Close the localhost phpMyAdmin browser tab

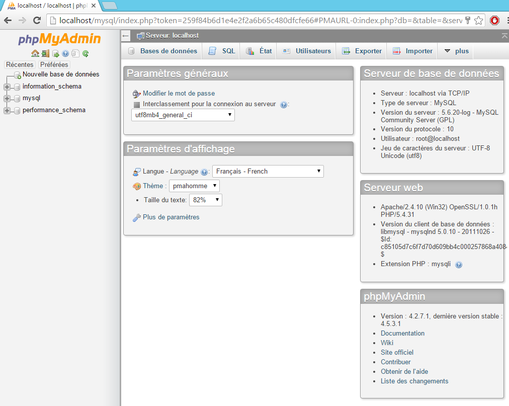coord(94,6)
